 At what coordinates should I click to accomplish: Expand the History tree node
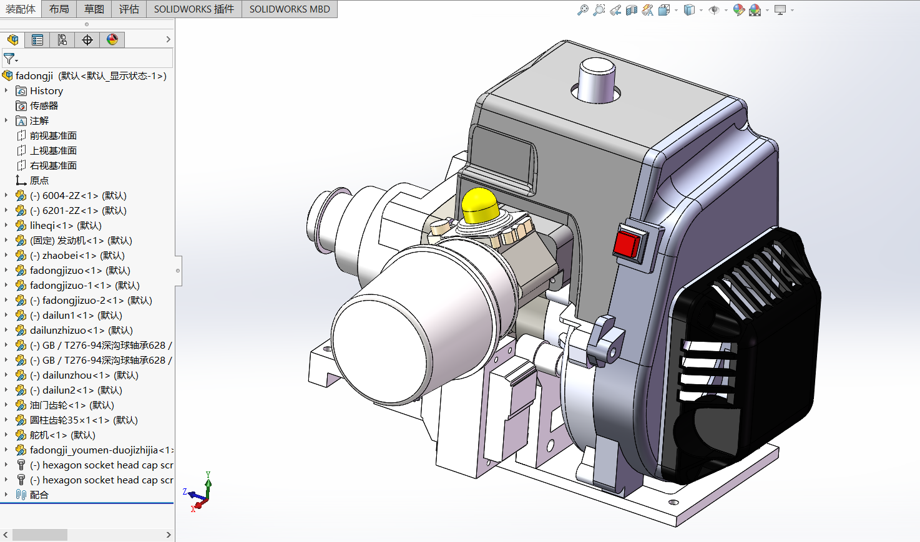[6, 90]
